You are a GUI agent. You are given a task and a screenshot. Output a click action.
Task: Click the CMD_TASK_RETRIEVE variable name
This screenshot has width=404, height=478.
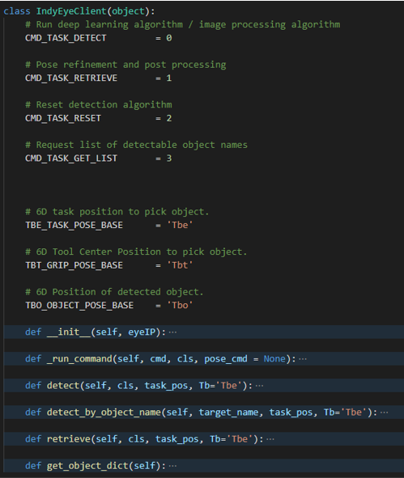(71, 78)
